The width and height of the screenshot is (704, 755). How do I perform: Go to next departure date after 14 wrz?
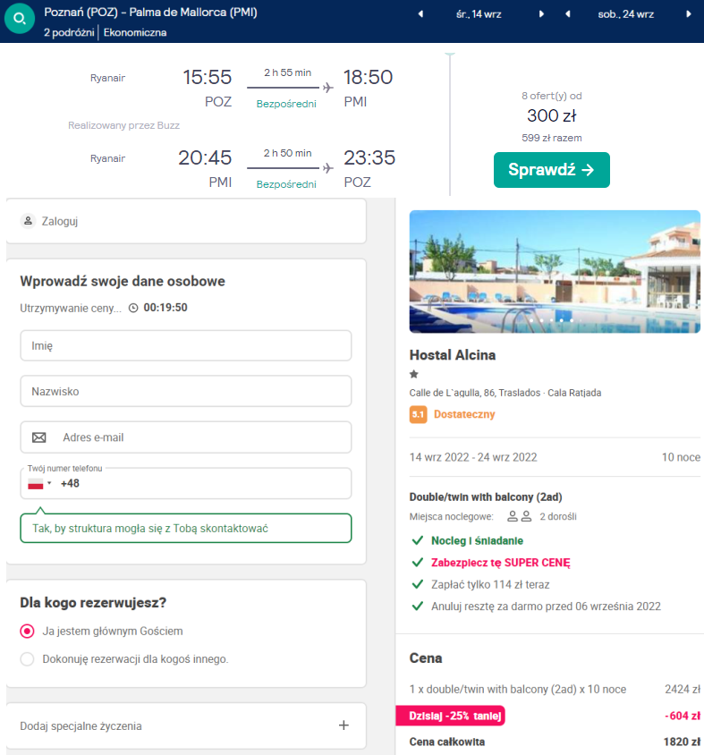click(x=541, y=14)
